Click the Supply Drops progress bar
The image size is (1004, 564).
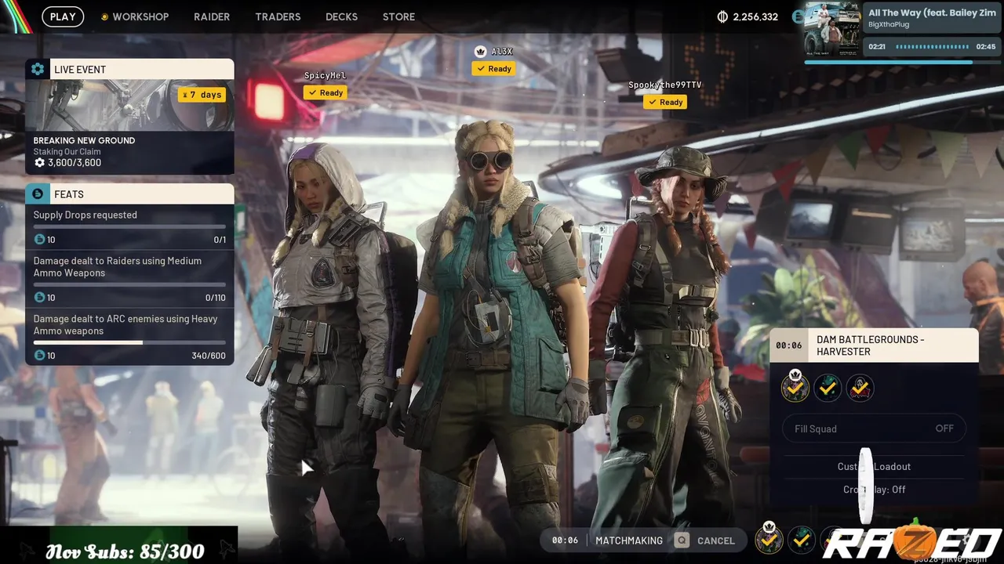click(129, 226)
